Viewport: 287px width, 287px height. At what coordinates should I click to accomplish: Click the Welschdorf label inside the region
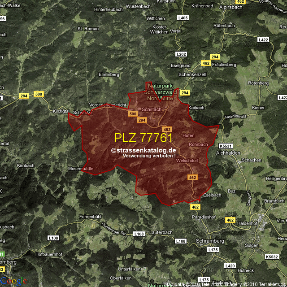187,160
